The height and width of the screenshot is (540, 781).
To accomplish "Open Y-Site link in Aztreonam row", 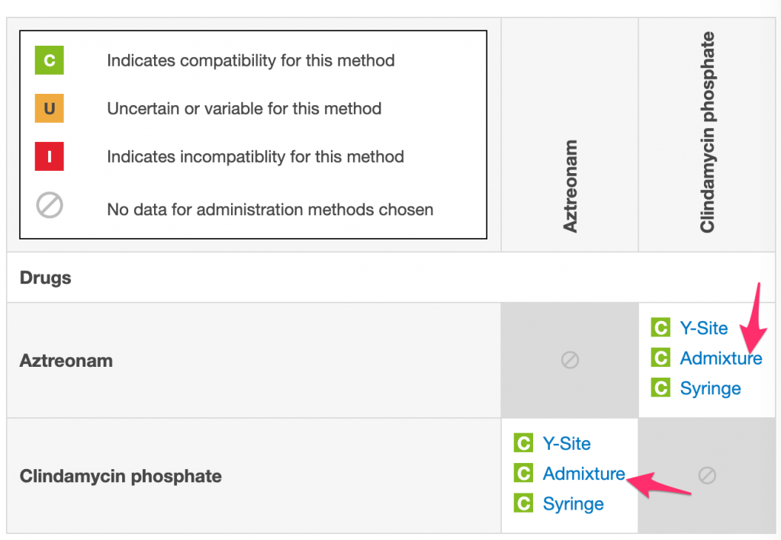I will pyautogui.click(x=703, y=328).
